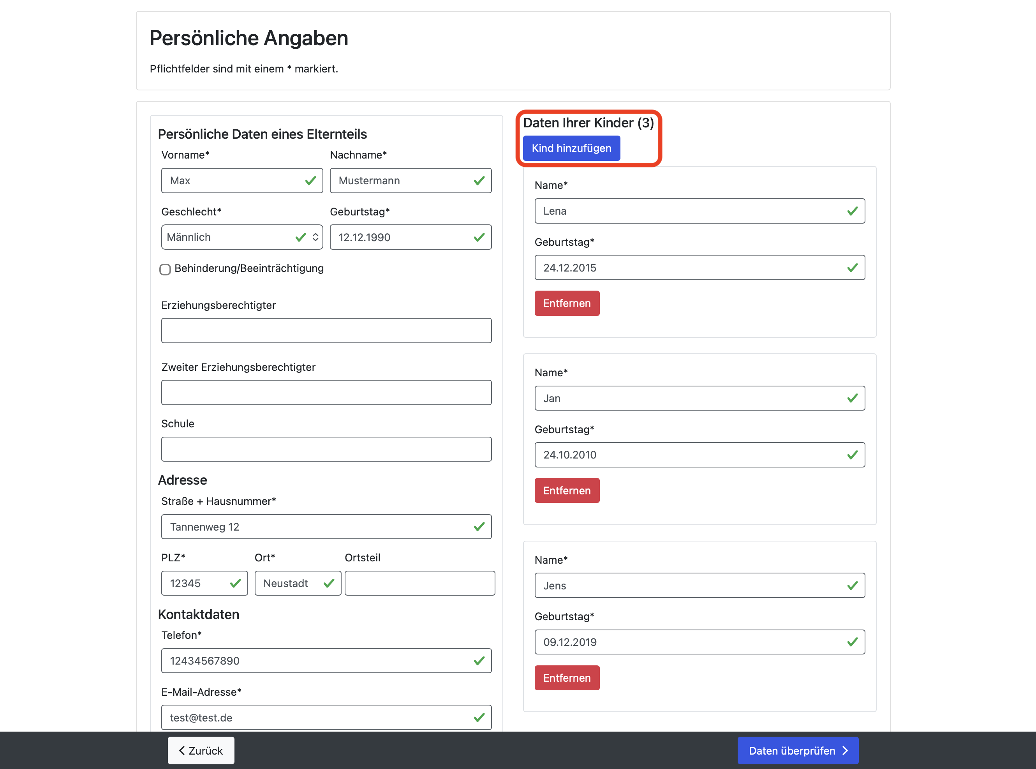This screenshot has height=769, width=1036.
Task: Click the checkmark in Lena name field
Action: click(x=852, y=211)
